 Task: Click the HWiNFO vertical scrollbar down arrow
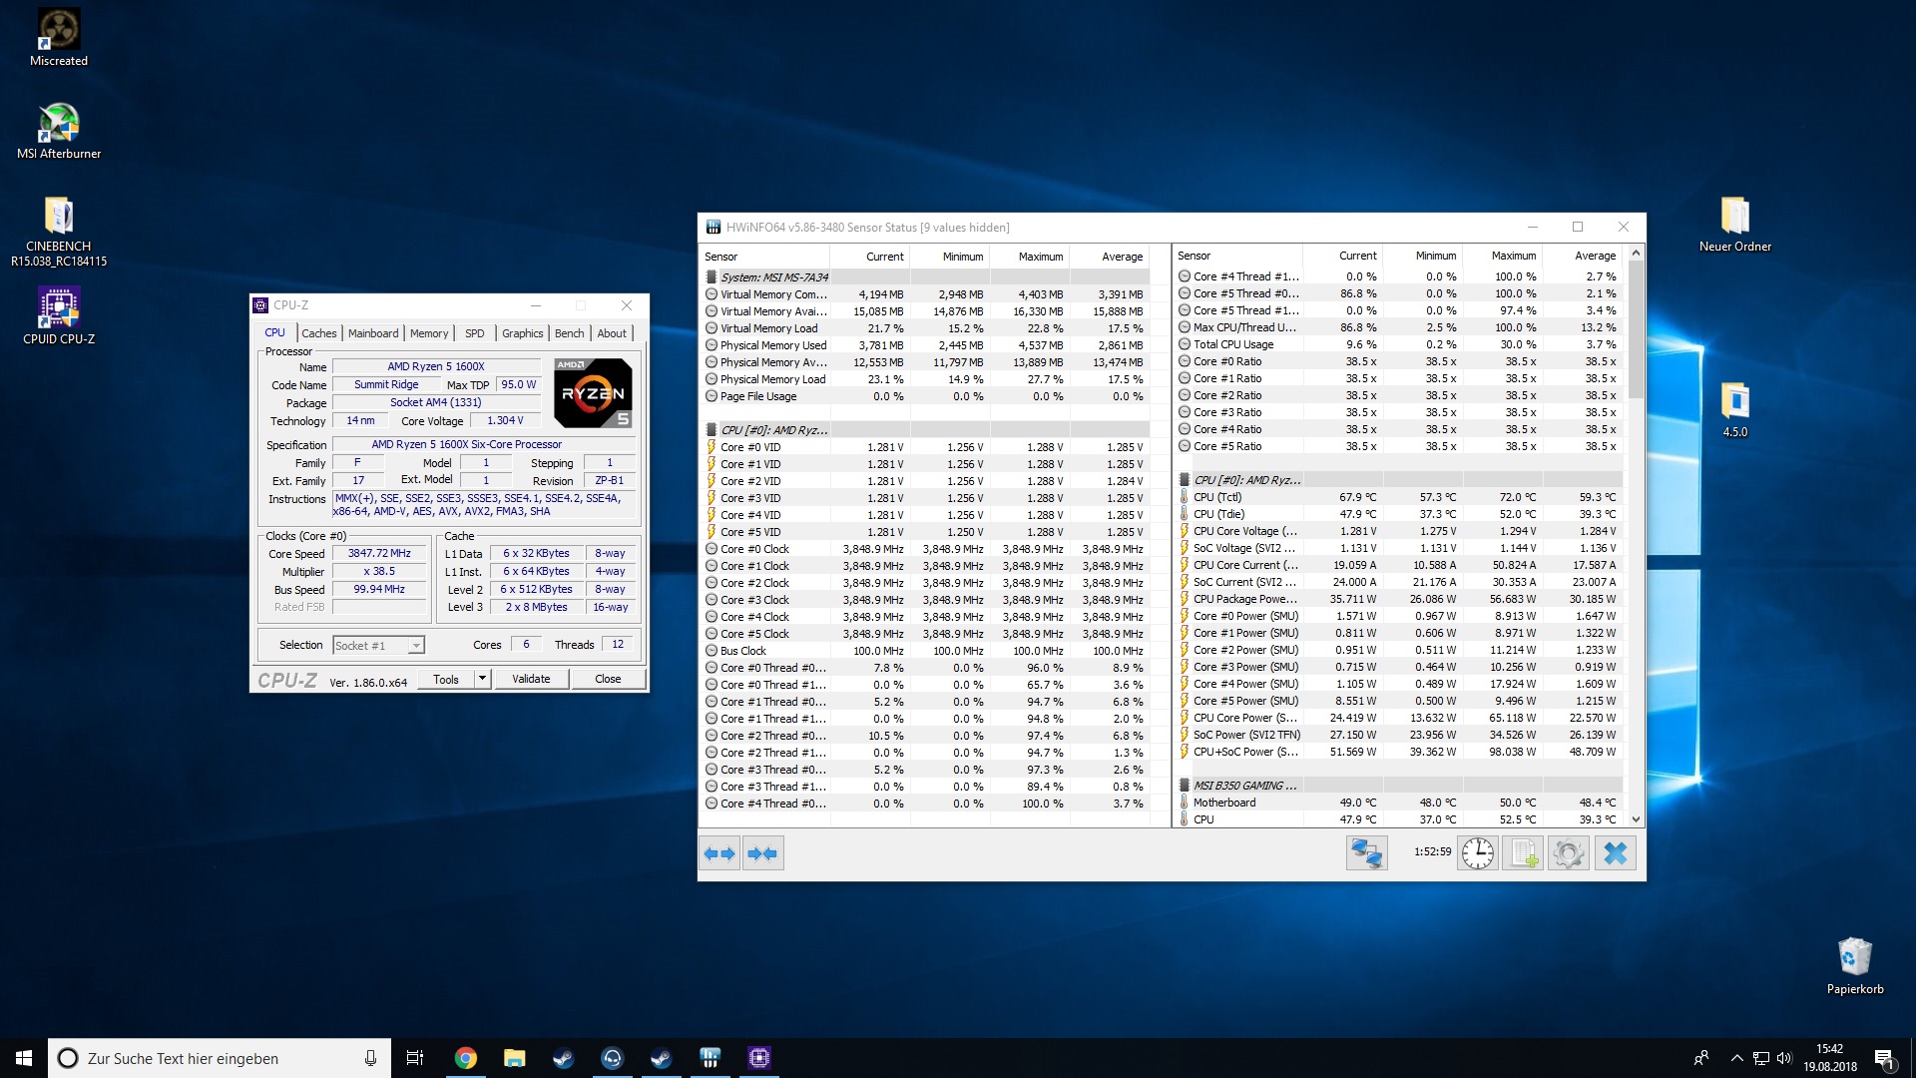1636,818
